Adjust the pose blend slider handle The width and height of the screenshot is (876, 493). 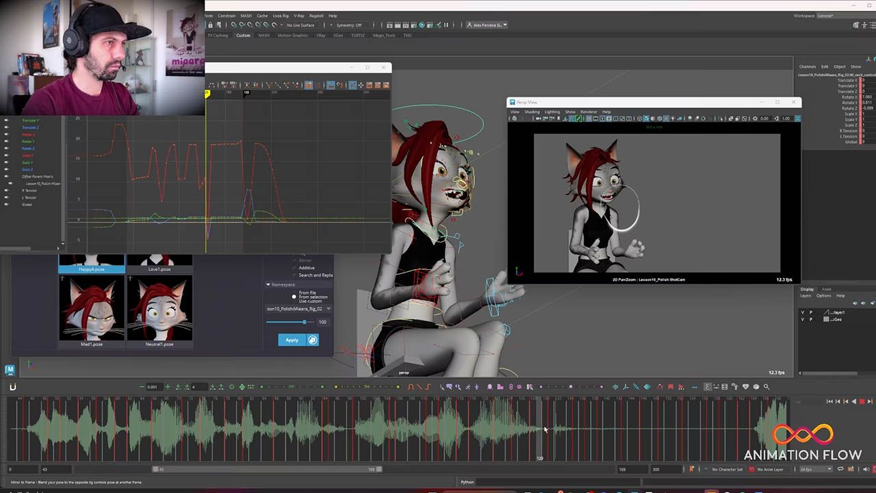[x=305, y=322]
